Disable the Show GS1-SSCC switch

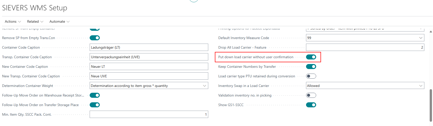point(311,105)
